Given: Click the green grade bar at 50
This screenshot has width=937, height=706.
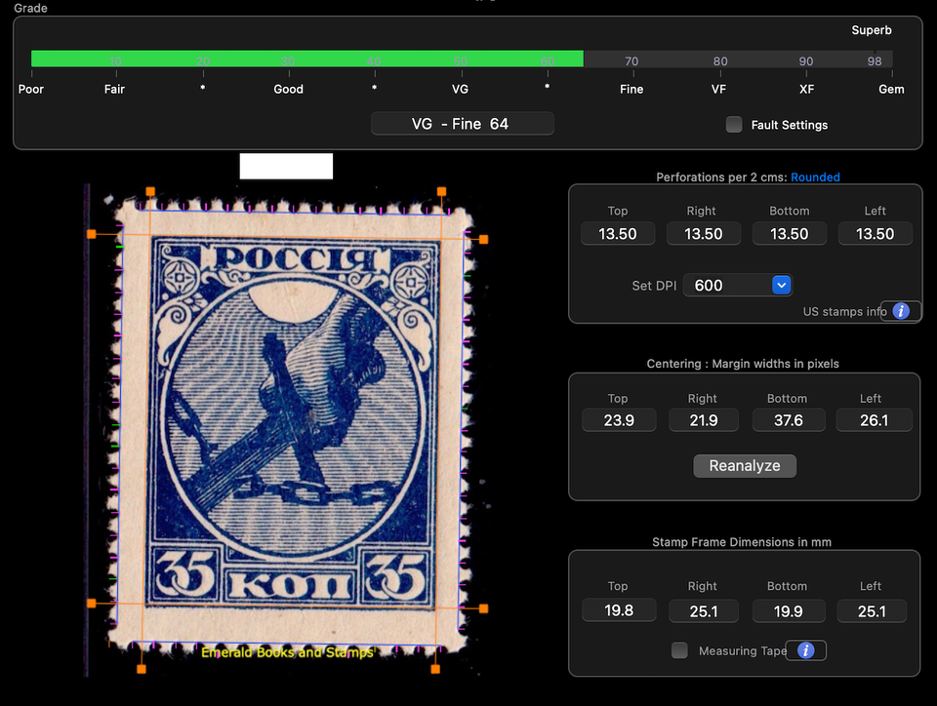Looking at the screenshot, I should tap(460, 59).
